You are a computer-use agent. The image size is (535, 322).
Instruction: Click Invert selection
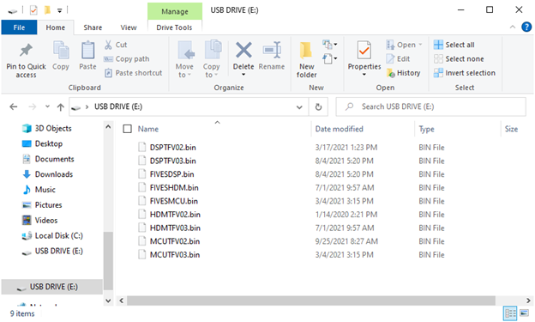(x=465, y=73)
